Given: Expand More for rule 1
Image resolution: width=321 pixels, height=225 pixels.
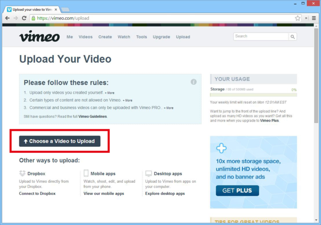Looking at the screenshot, I should [x=109, y=93].
